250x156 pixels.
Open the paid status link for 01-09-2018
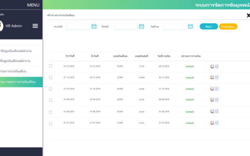(190, 100)
